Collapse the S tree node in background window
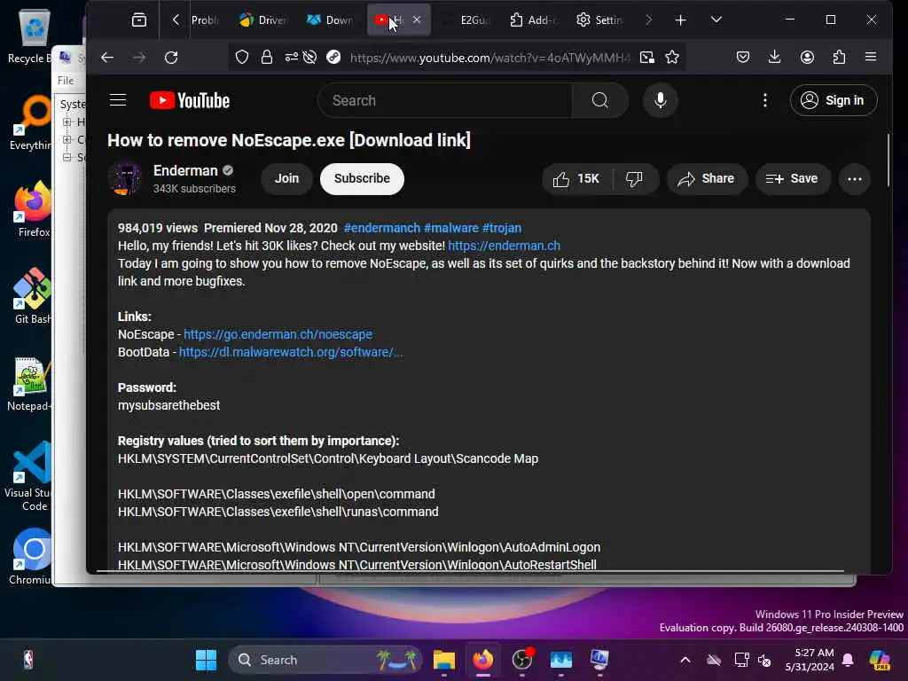 67,157
